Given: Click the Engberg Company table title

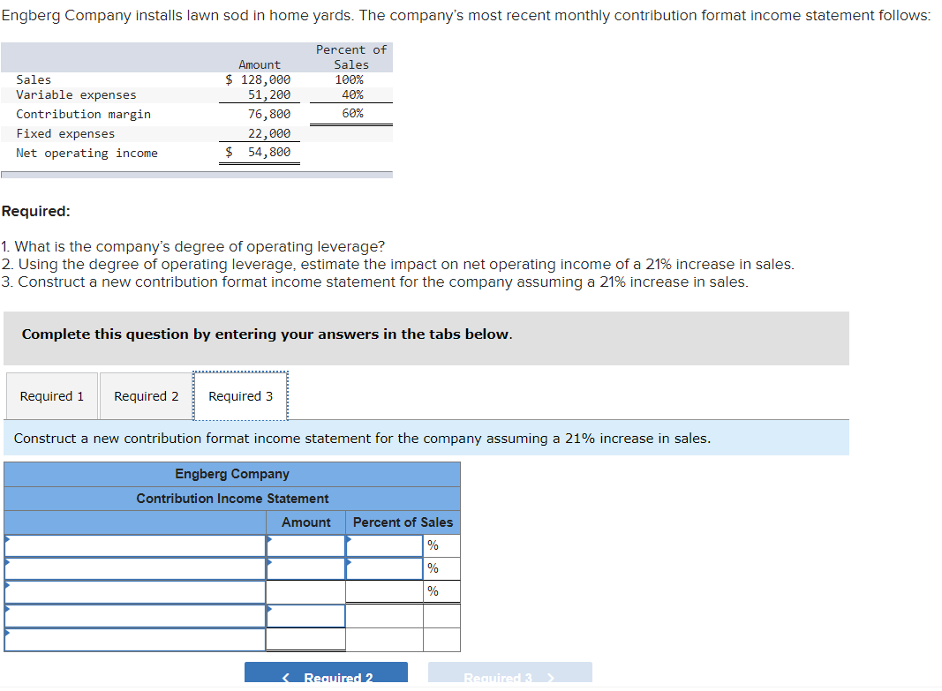Looking at the screenshot, I should tap(232, 474).
